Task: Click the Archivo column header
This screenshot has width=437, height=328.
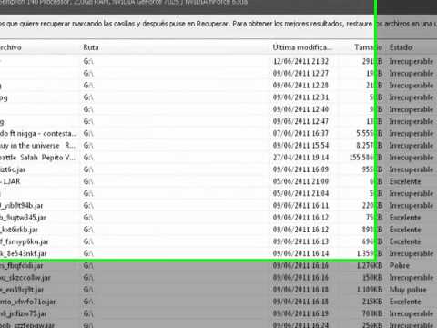Action: click(39, 47)
